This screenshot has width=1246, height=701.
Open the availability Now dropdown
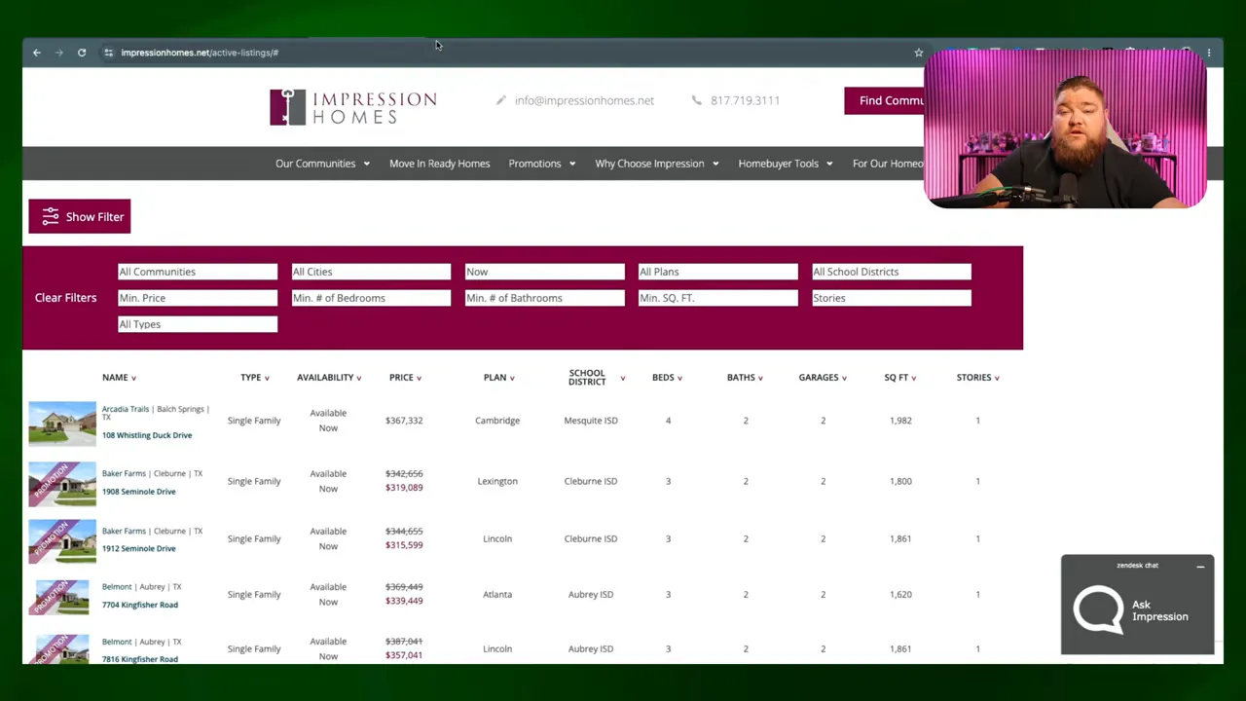pos(544,272)
